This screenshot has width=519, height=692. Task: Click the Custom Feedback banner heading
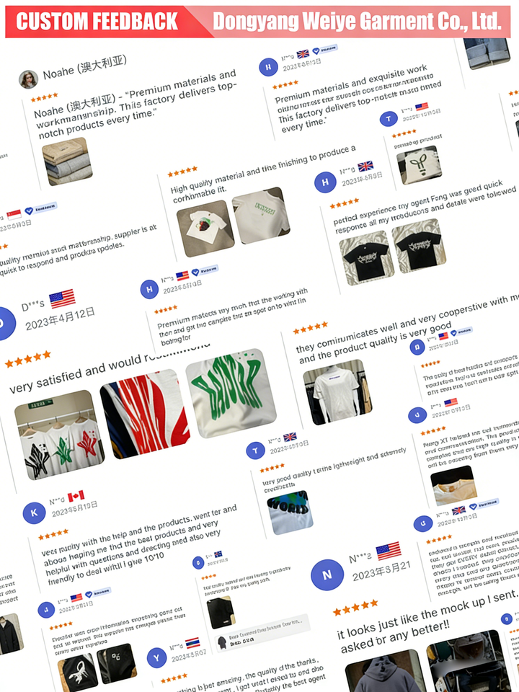click(x=97, y=21)
